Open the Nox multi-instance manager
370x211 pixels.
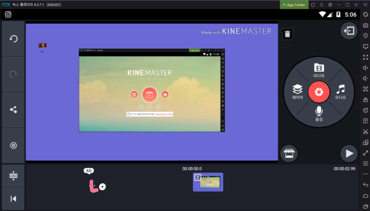[x=366, y=143]
